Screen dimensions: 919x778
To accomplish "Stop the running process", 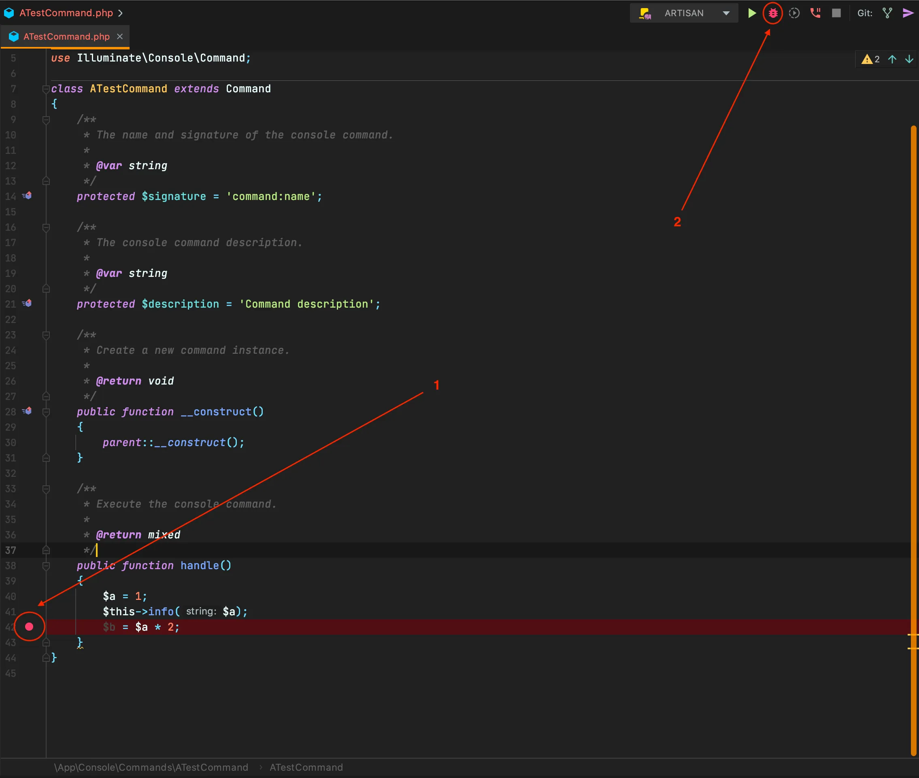I will coord(836,13).
